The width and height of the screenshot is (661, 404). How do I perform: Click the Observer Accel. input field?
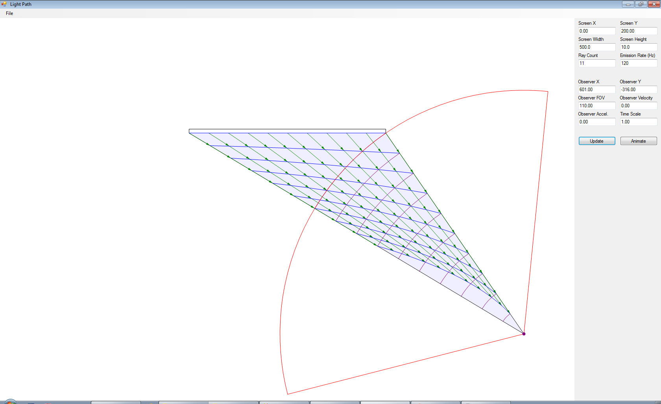coord(596,122)
